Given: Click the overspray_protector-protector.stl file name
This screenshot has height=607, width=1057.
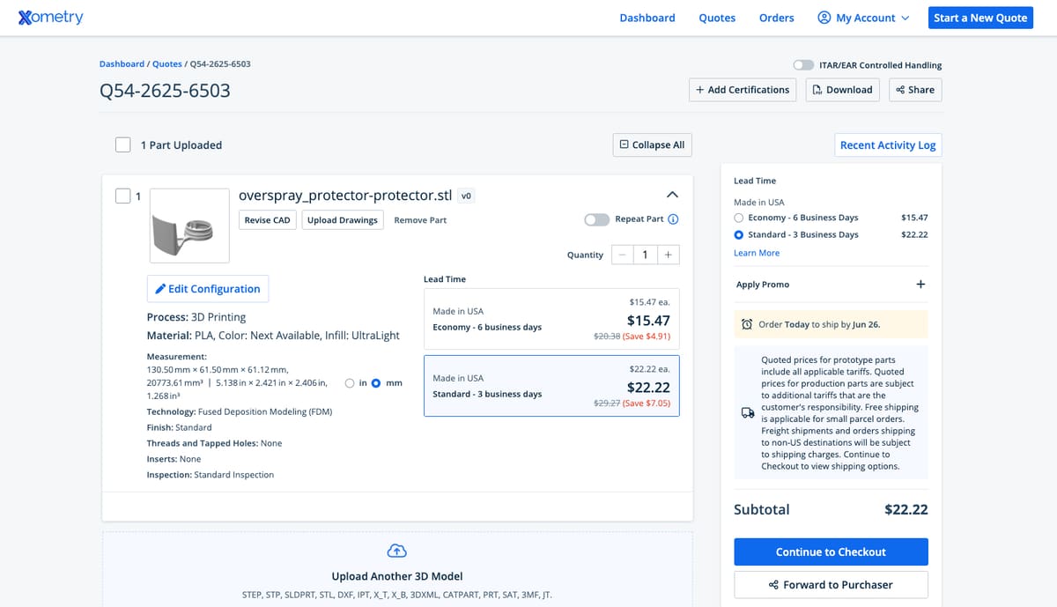Looking at the screenshot, I should (x=345, y=195).
